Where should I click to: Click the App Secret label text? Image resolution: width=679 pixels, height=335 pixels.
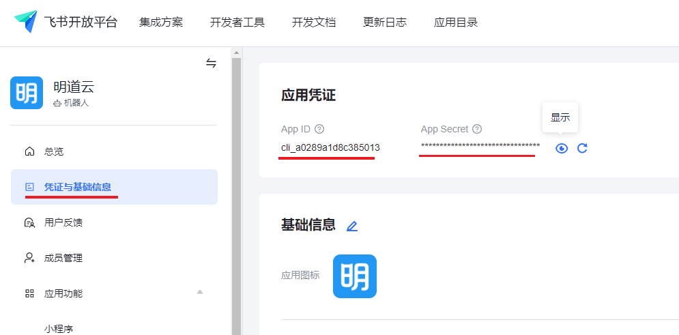[x=445, y=129]
